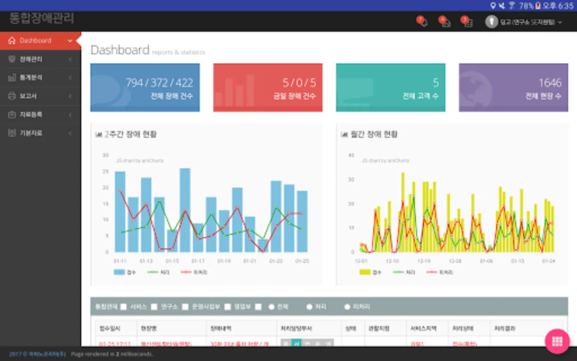
Task: Click the user avatar in the header
Action: coord(492,22)
